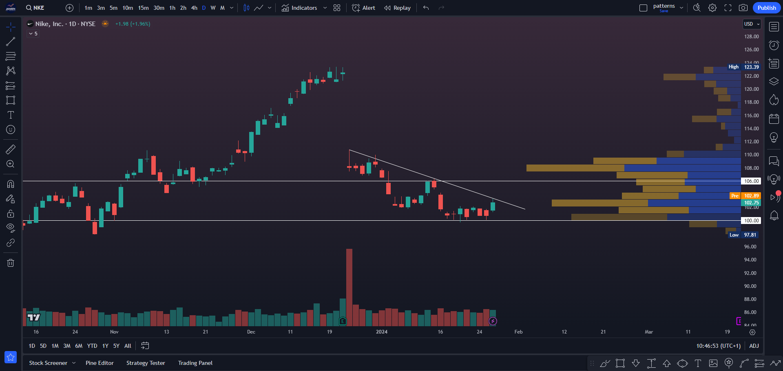Activate the zoom in tool
This screenshot has height=371, width=783.
click(x=11, y=164)
